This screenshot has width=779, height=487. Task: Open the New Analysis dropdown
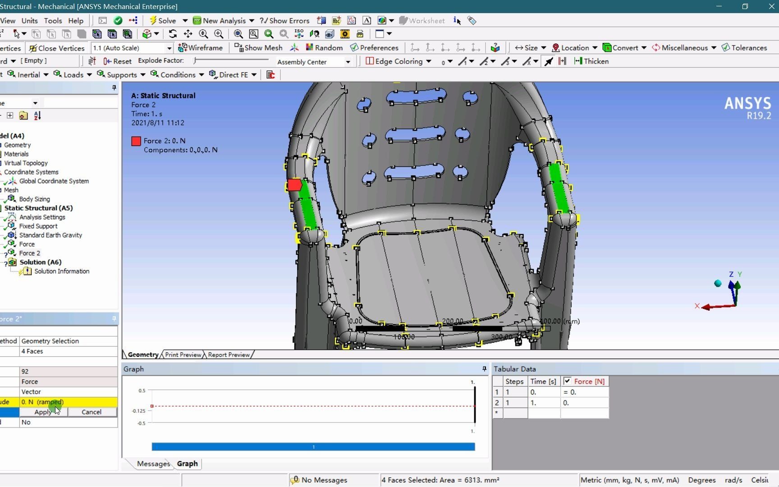(x=251, y=20)
